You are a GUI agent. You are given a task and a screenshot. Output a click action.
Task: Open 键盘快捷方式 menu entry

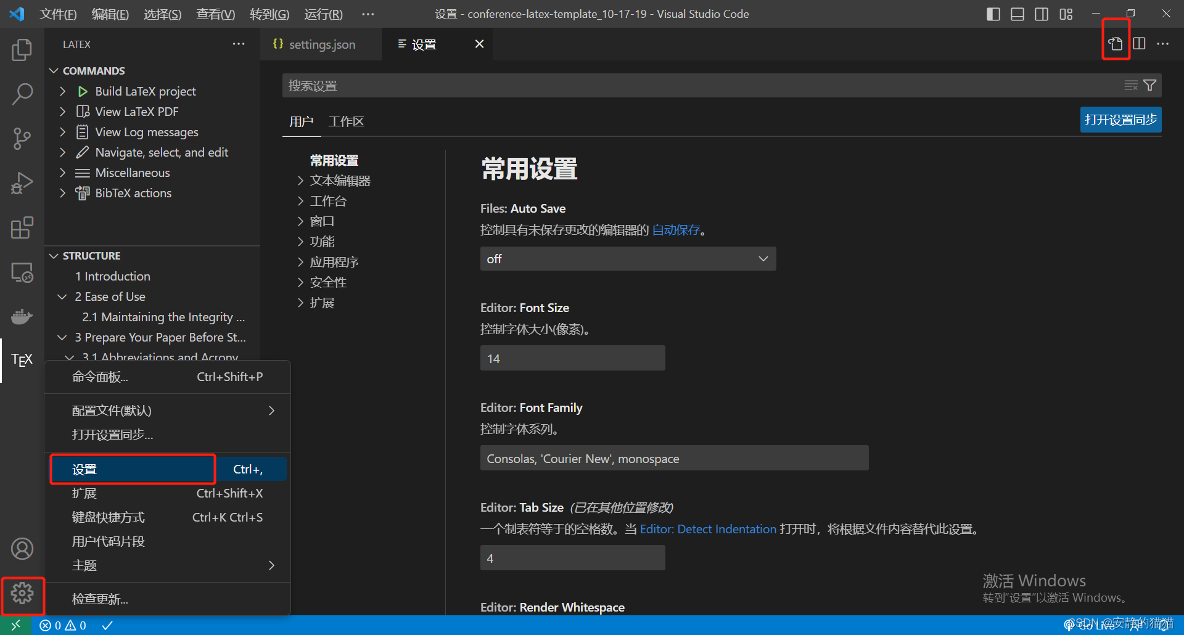click(x=168, y=517)
